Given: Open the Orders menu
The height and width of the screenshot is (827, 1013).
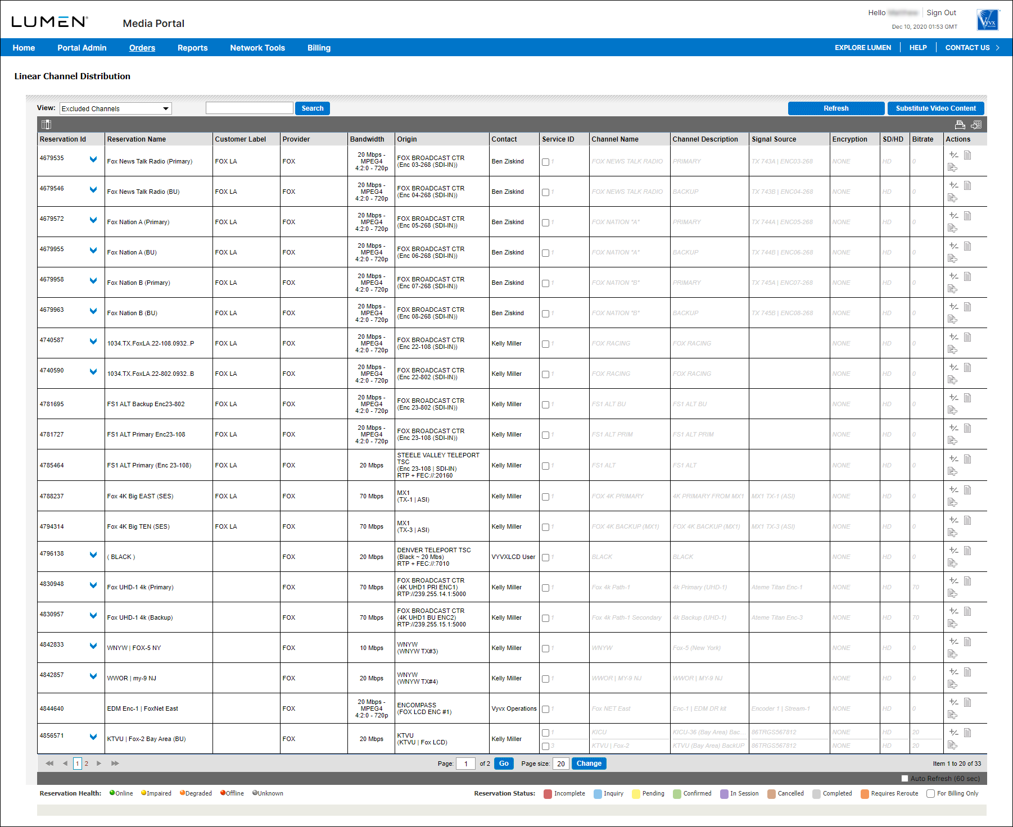Looking at the screenshot, I should (142, 48).
